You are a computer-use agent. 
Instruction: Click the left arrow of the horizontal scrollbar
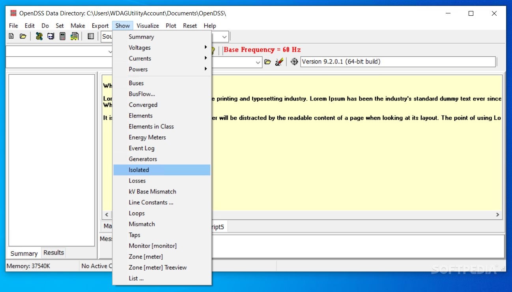[x=107, y=215]
